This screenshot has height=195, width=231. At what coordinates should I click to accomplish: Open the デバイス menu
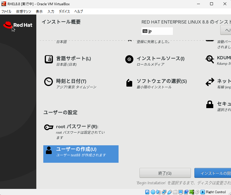pos(64,12)
